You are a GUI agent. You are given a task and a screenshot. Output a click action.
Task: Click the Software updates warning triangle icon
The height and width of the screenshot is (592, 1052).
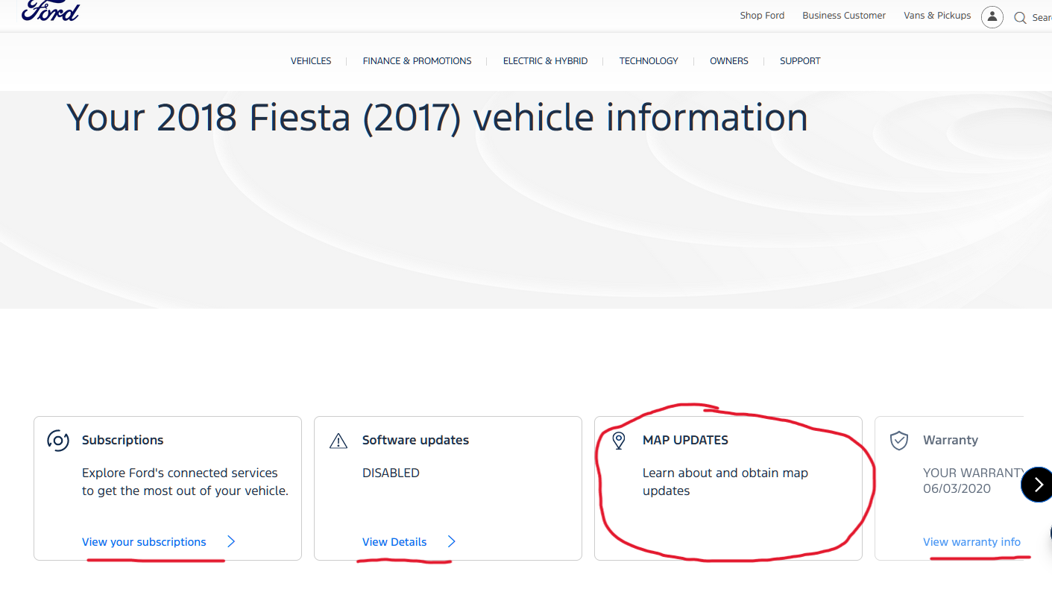pos(338,441)
